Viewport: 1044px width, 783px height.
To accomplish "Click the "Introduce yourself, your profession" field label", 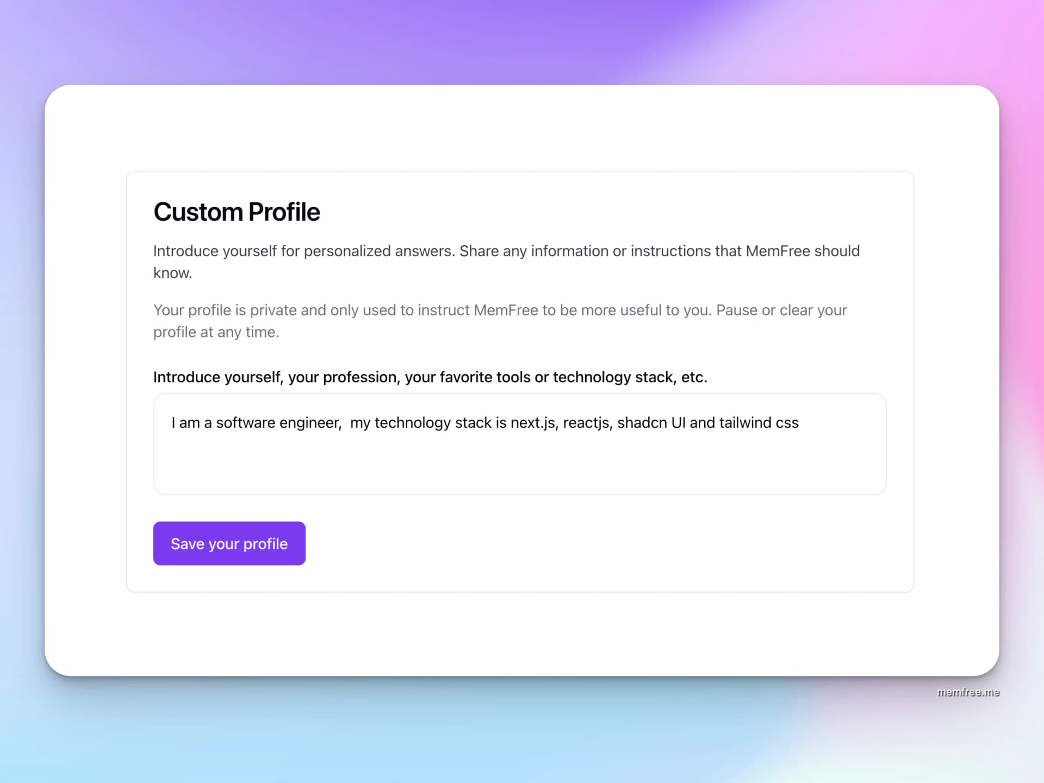I will click(430, 377).
